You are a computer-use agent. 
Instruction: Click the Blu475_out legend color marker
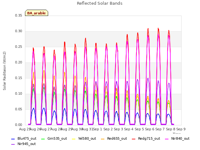point(13,139)
